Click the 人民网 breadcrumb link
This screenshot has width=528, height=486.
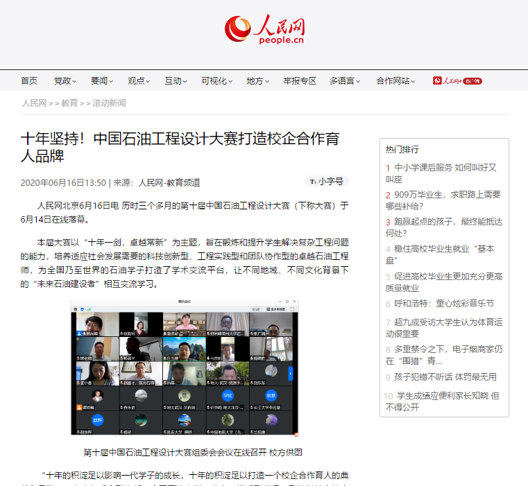[33, 103]
